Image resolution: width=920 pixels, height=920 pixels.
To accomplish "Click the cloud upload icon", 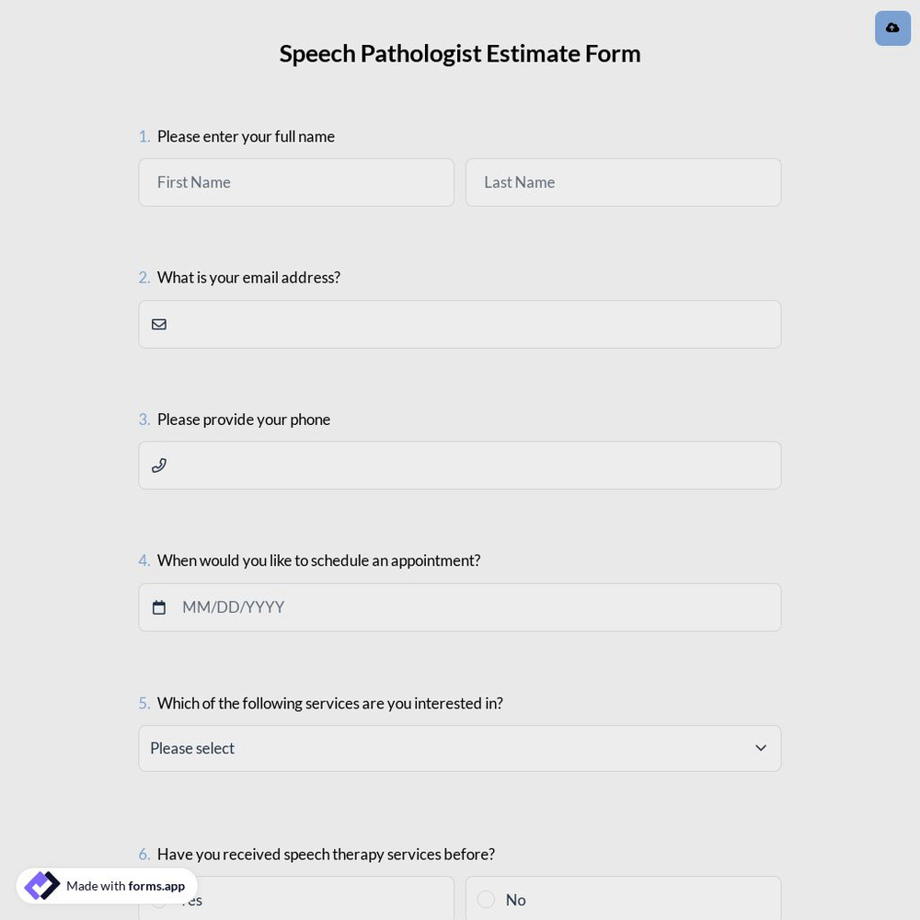I will pos(892,28).
